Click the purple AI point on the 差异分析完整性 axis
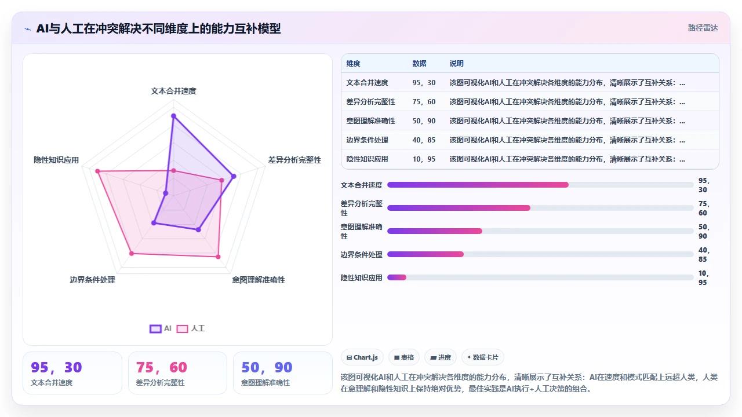This screenshot has height=417, width=742. [x=234, y=175]
